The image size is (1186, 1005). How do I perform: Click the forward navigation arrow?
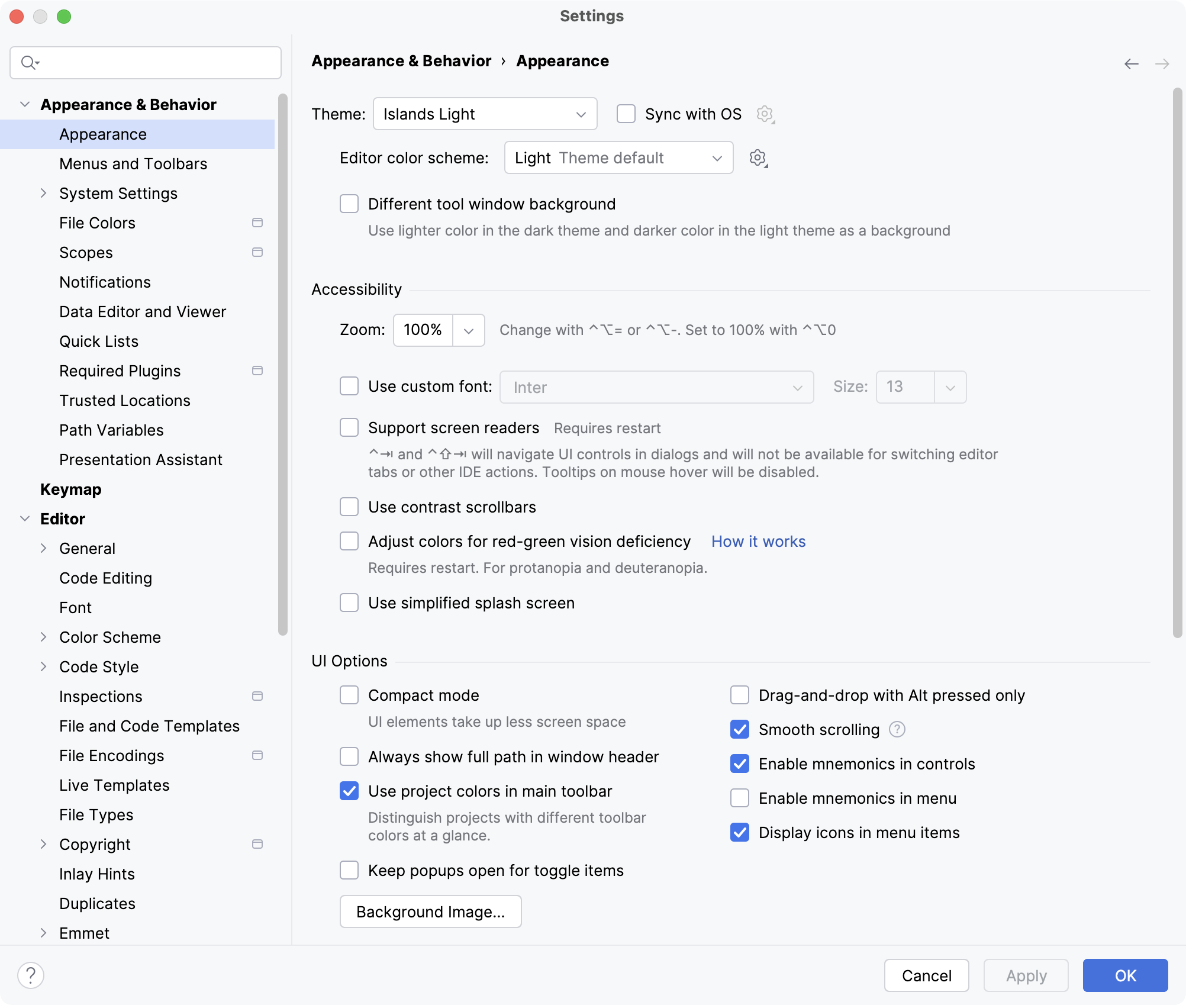1162,63
